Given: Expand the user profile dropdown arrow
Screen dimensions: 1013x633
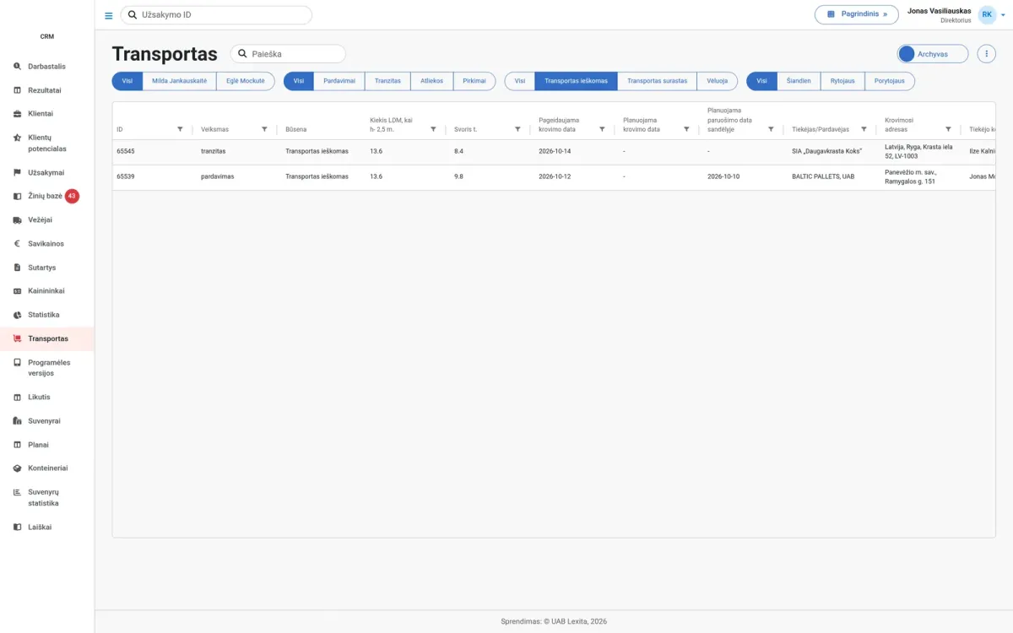Looking at the screenshot, I should [1003, 14].
